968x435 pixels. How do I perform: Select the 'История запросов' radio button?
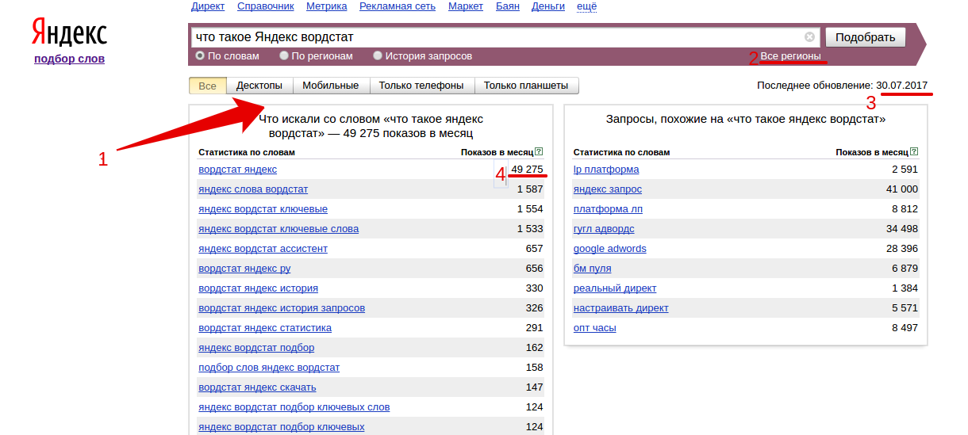(378, 56)
